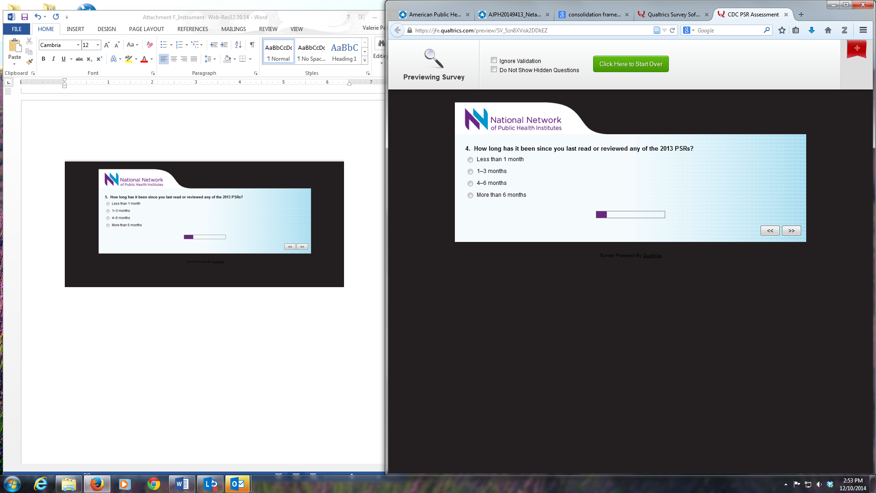The image size is (876, 493).
Task: Enable the Ignore Validation checkbox
Action: [494, 60]
